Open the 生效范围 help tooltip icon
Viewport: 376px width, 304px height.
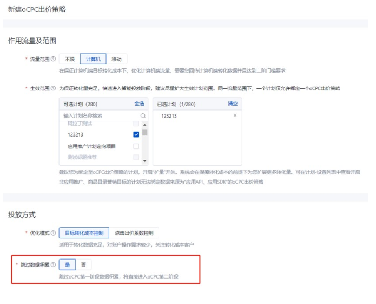coord(54,88)
